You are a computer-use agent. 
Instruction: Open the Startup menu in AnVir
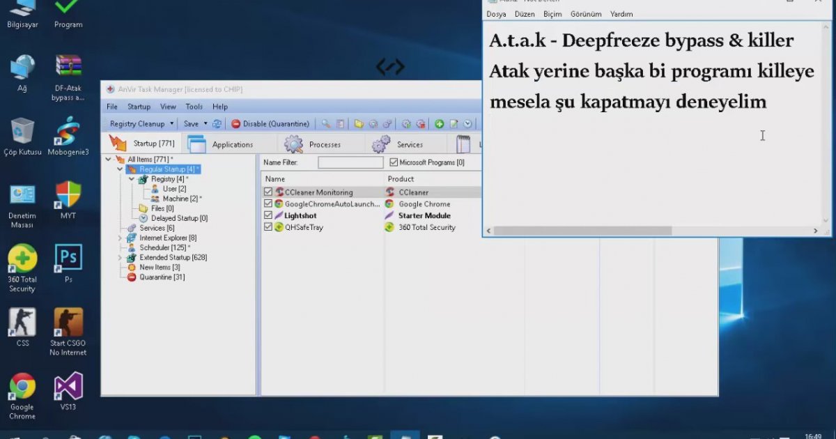click(139, 107)
